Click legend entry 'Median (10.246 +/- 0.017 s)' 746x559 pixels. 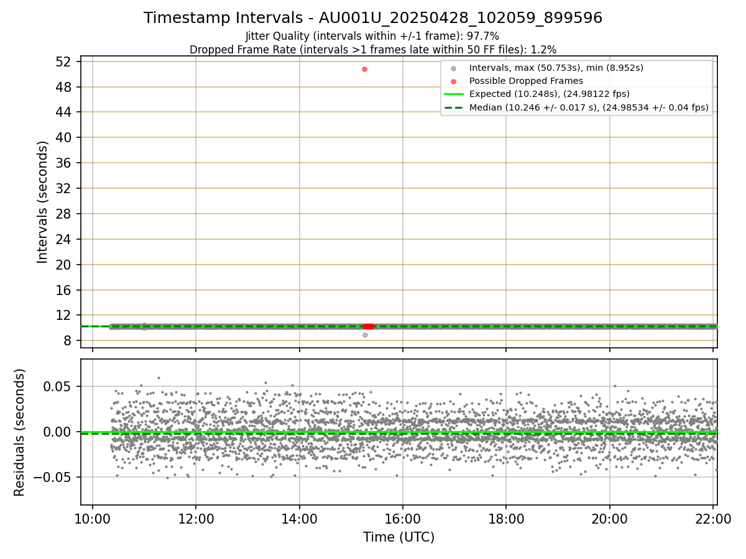click(589, 107)
